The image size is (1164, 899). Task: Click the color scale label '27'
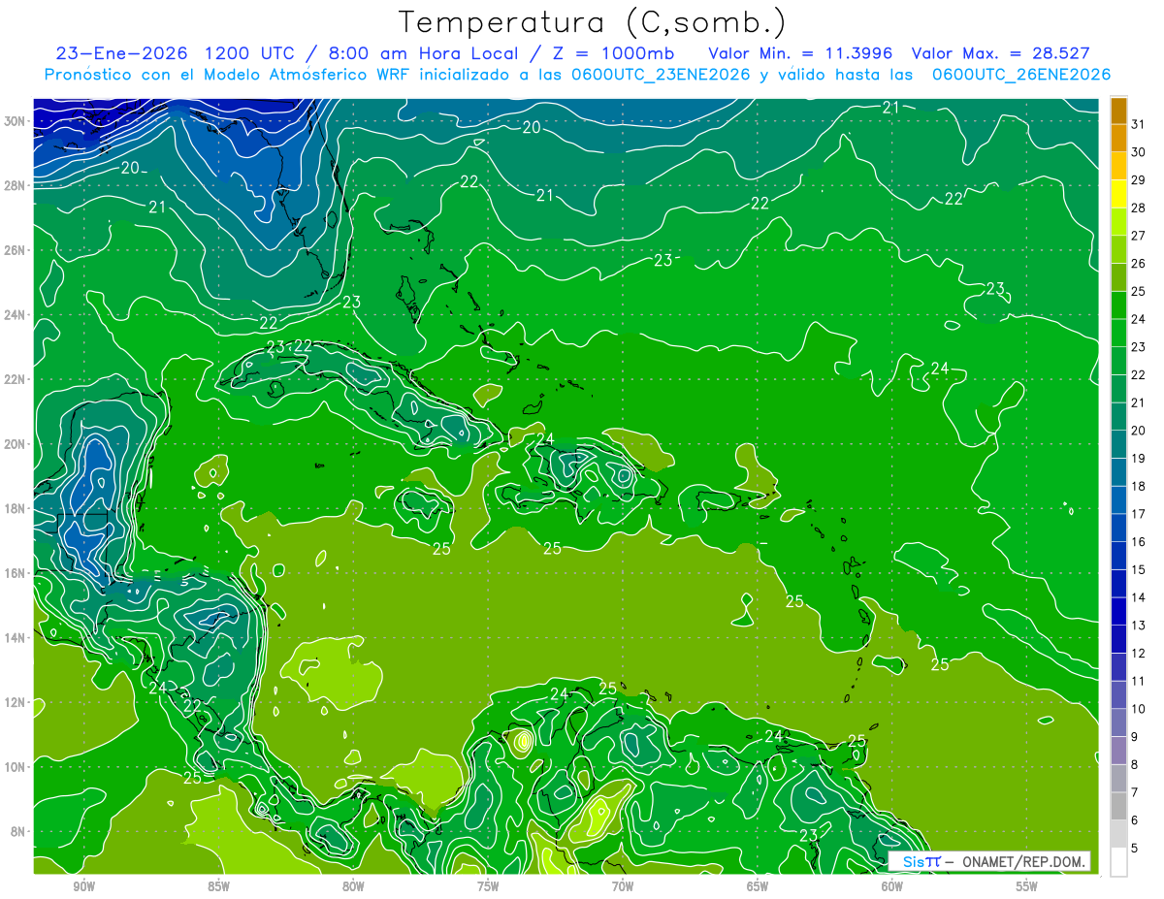[x=1139, y=235]
